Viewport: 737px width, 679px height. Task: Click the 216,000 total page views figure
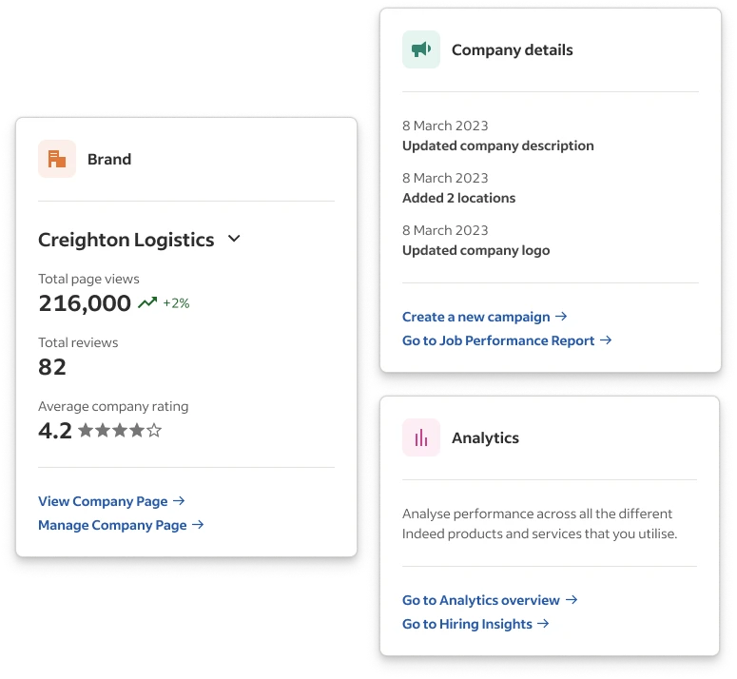pos(85,303)
